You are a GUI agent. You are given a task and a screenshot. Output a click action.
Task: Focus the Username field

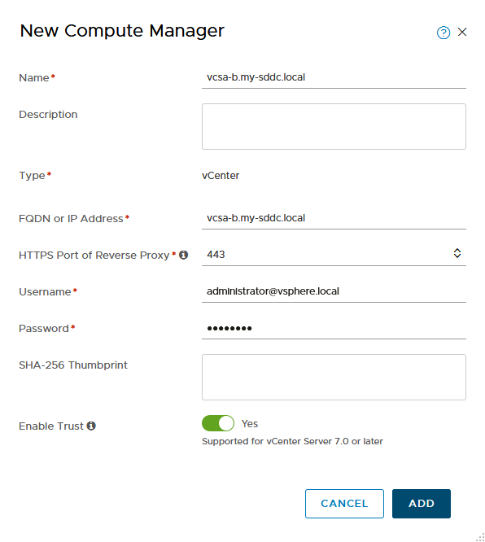point(334,291)
